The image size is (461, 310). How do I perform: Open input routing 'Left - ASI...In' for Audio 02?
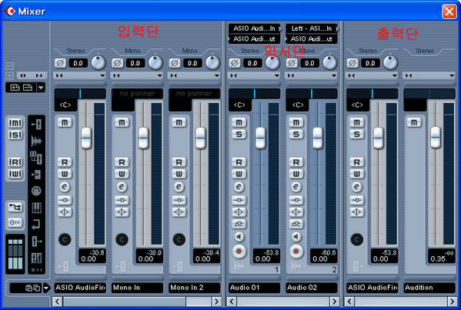(x=312, y=28)
